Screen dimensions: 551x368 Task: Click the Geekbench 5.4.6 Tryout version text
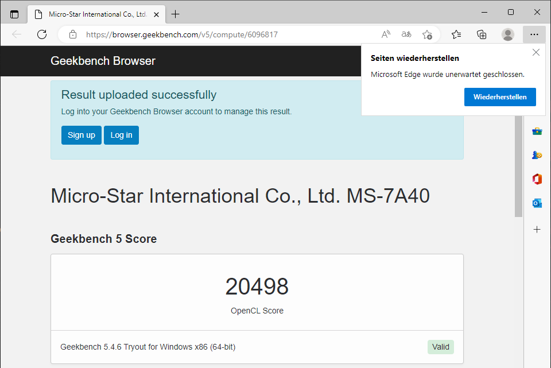[148, 347]
